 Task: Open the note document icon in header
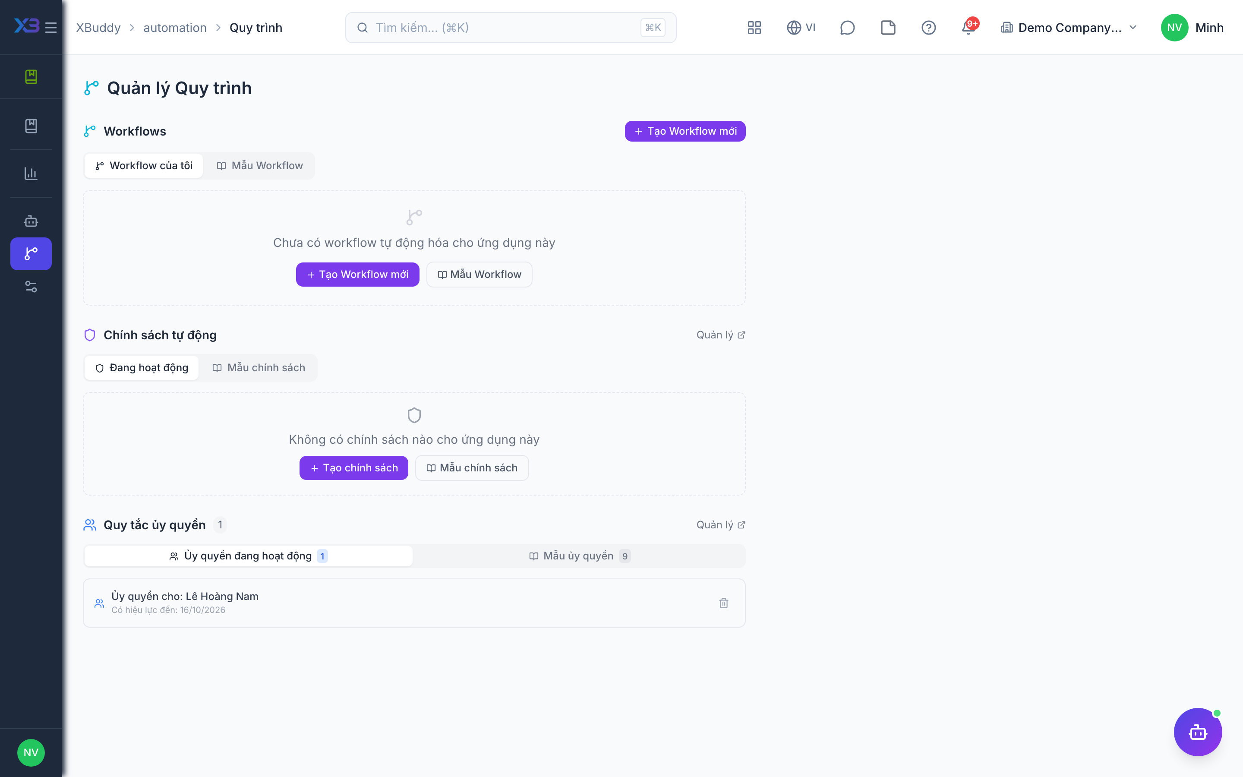888,28
